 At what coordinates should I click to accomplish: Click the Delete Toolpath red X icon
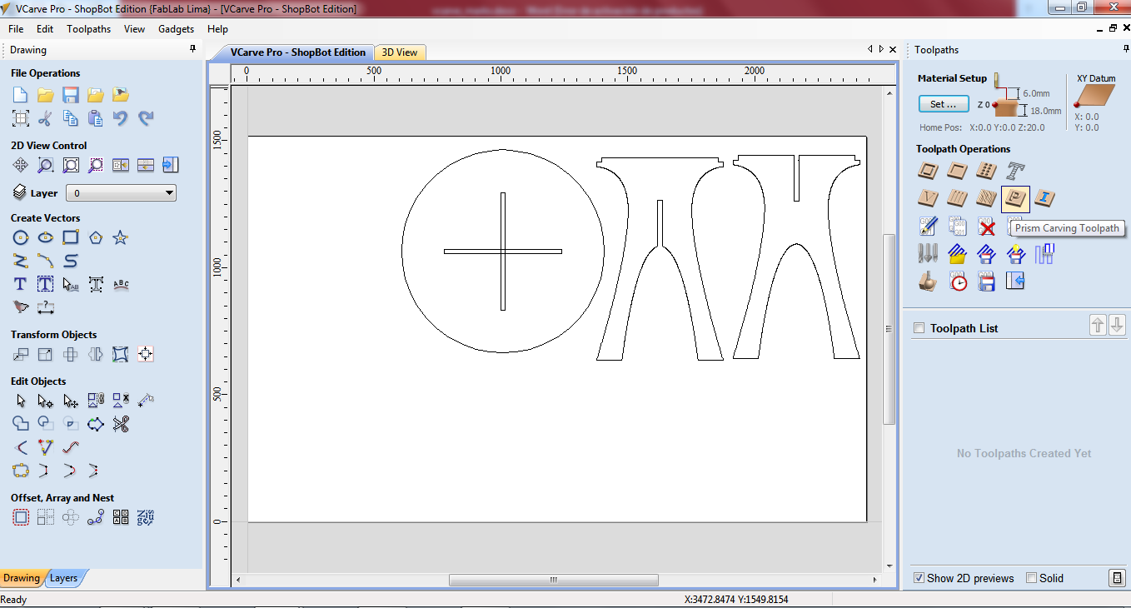pos(987,227)
